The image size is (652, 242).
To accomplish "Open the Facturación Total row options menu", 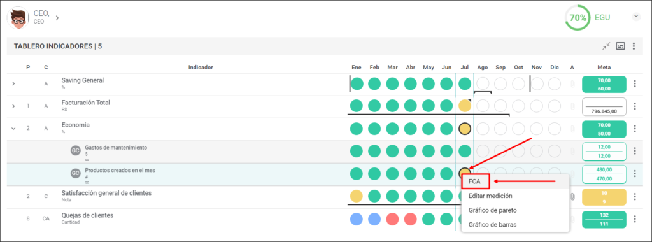I will [x=635, y=106].
